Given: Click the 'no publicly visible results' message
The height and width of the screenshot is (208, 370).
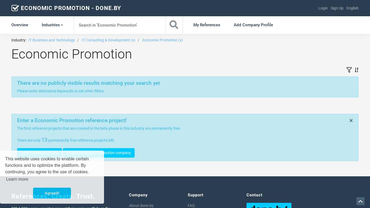Looking at the screenshot, I should (x=89, y=83).
